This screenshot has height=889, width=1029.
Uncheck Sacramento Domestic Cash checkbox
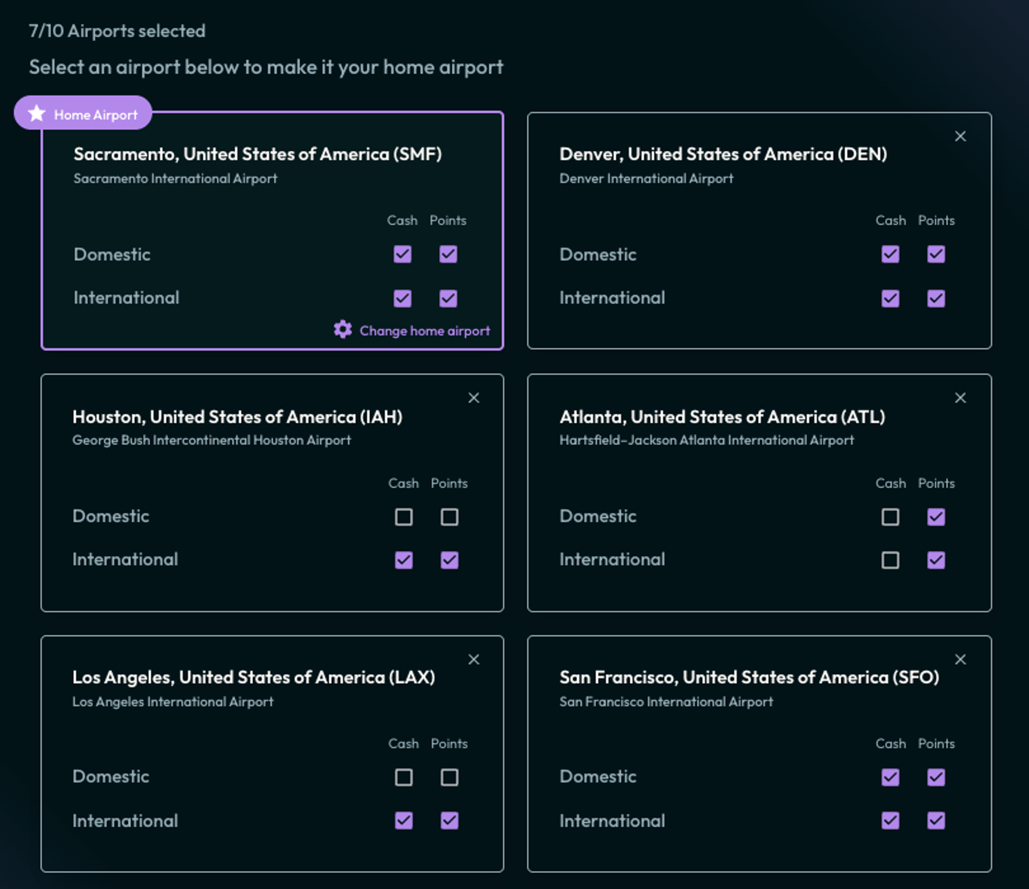[x=402, y=254]
